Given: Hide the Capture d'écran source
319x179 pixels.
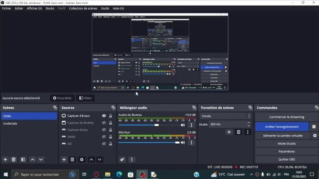Looking at the screenshot, I should tap(104, 116).
